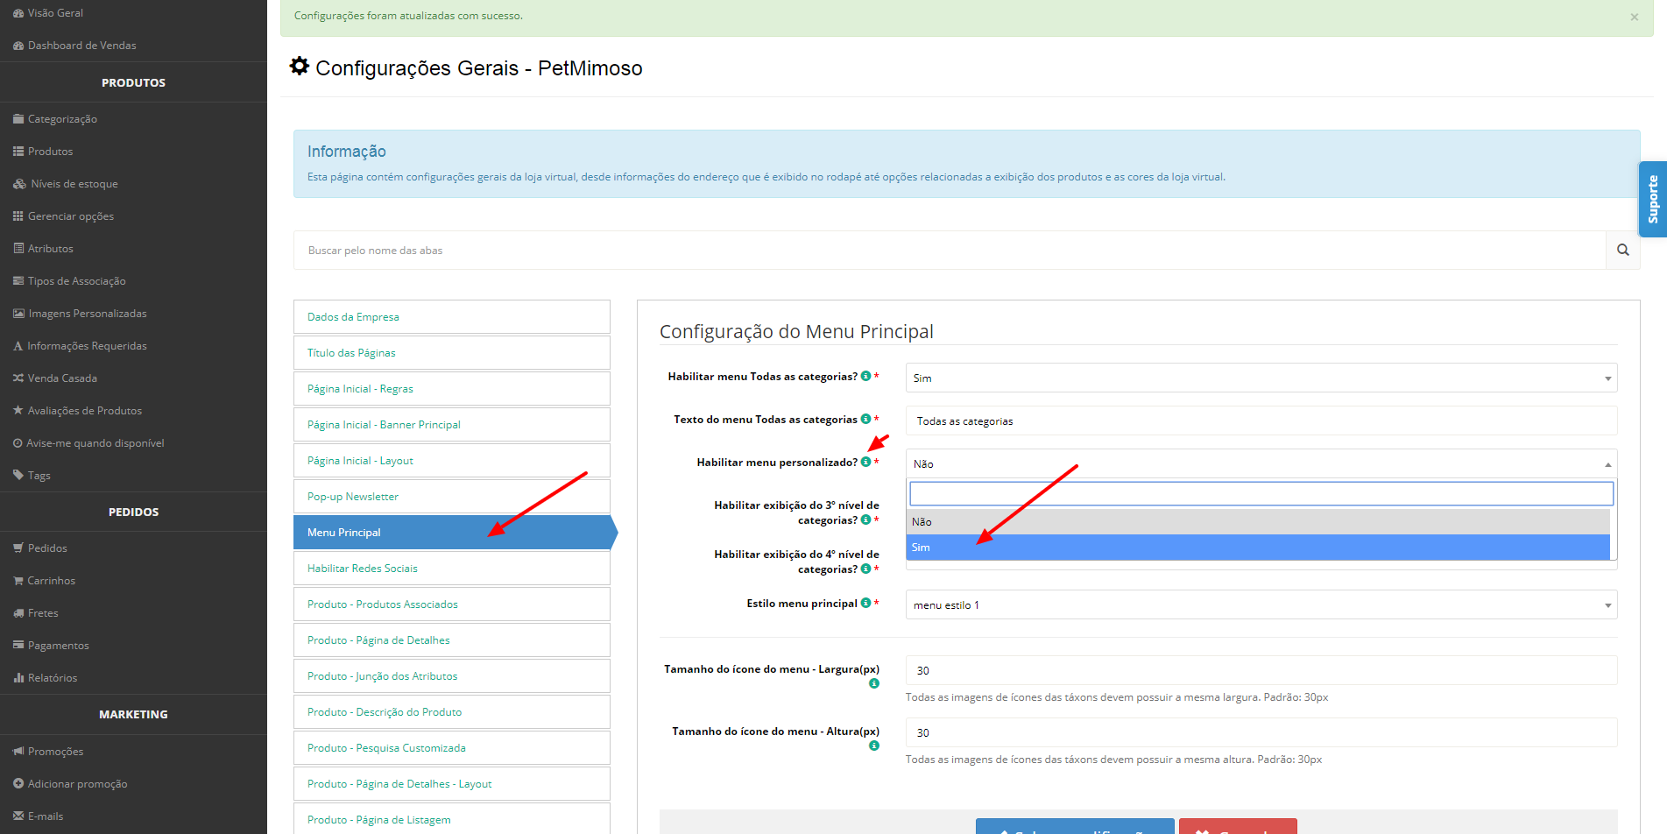The height and width of the screenshot is (834, 1667).
Task: Open the Pop-up Newsletter tab
Action: tap(452, 497)
